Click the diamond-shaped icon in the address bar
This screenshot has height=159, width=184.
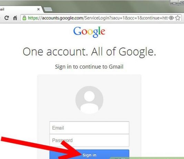click(x=171, y=18)
